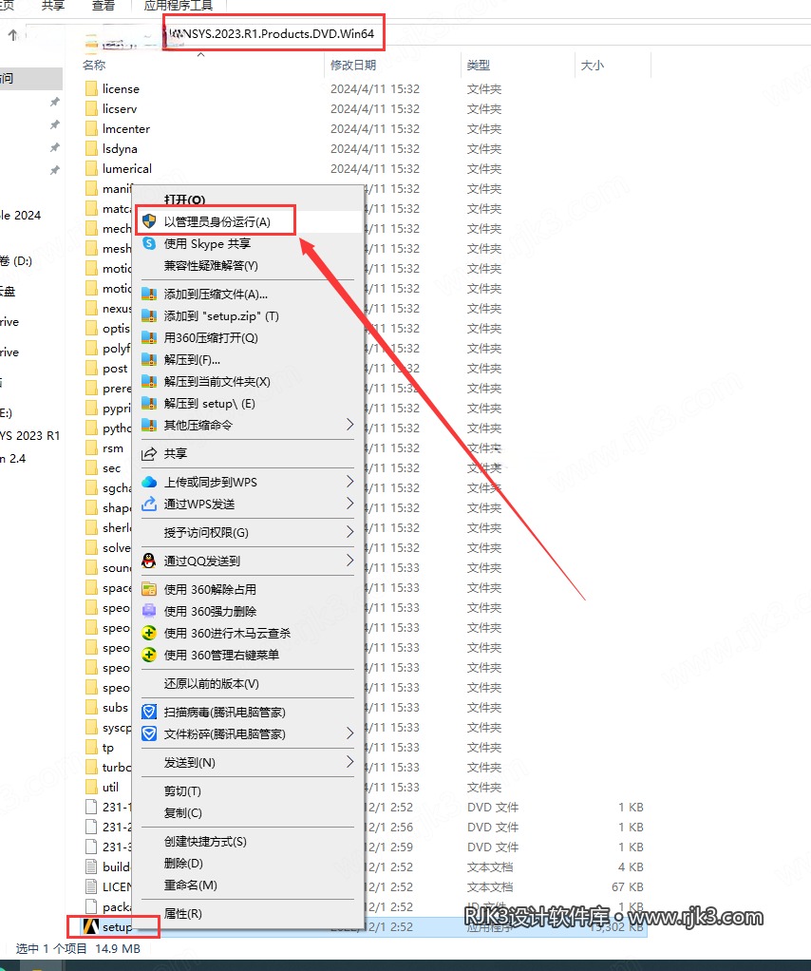Click the 360 zip icon beside 用360压缩打开(Q)

[x=149, y=337]
